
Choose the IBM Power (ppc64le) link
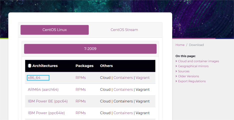(46, 113)
